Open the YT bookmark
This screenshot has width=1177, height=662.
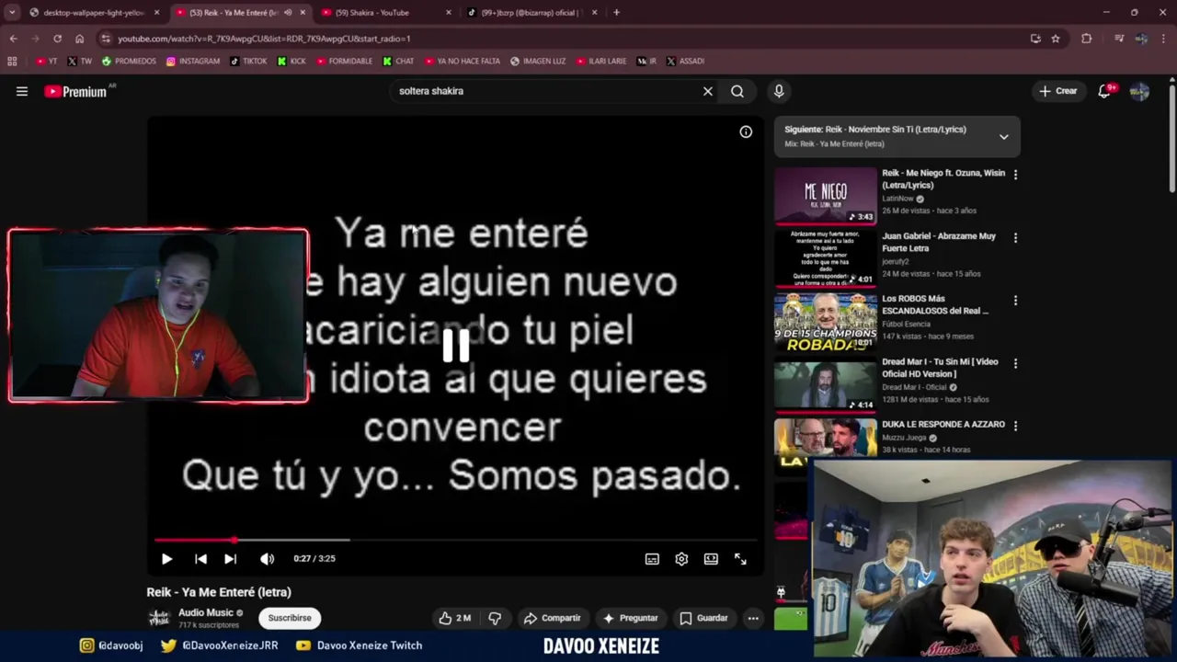[x=46, y=62]
